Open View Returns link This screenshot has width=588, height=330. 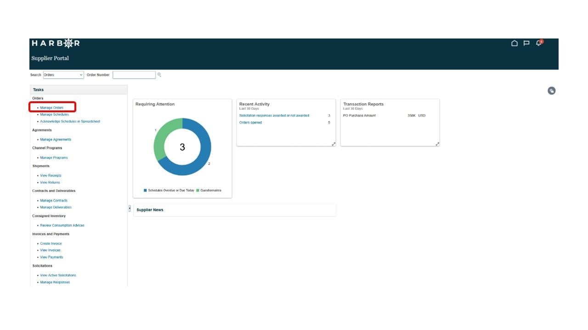[x=50, y=182]
